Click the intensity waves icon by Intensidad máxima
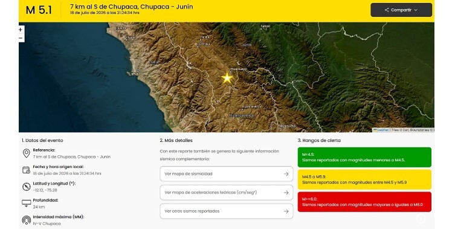This screenshot has height=229, width=455. (x=27, y=220)
